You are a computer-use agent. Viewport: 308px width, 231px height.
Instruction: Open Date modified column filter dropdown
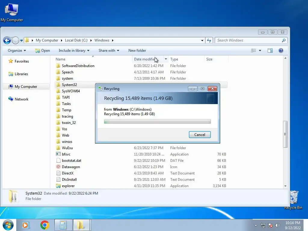tap(166, 59)
